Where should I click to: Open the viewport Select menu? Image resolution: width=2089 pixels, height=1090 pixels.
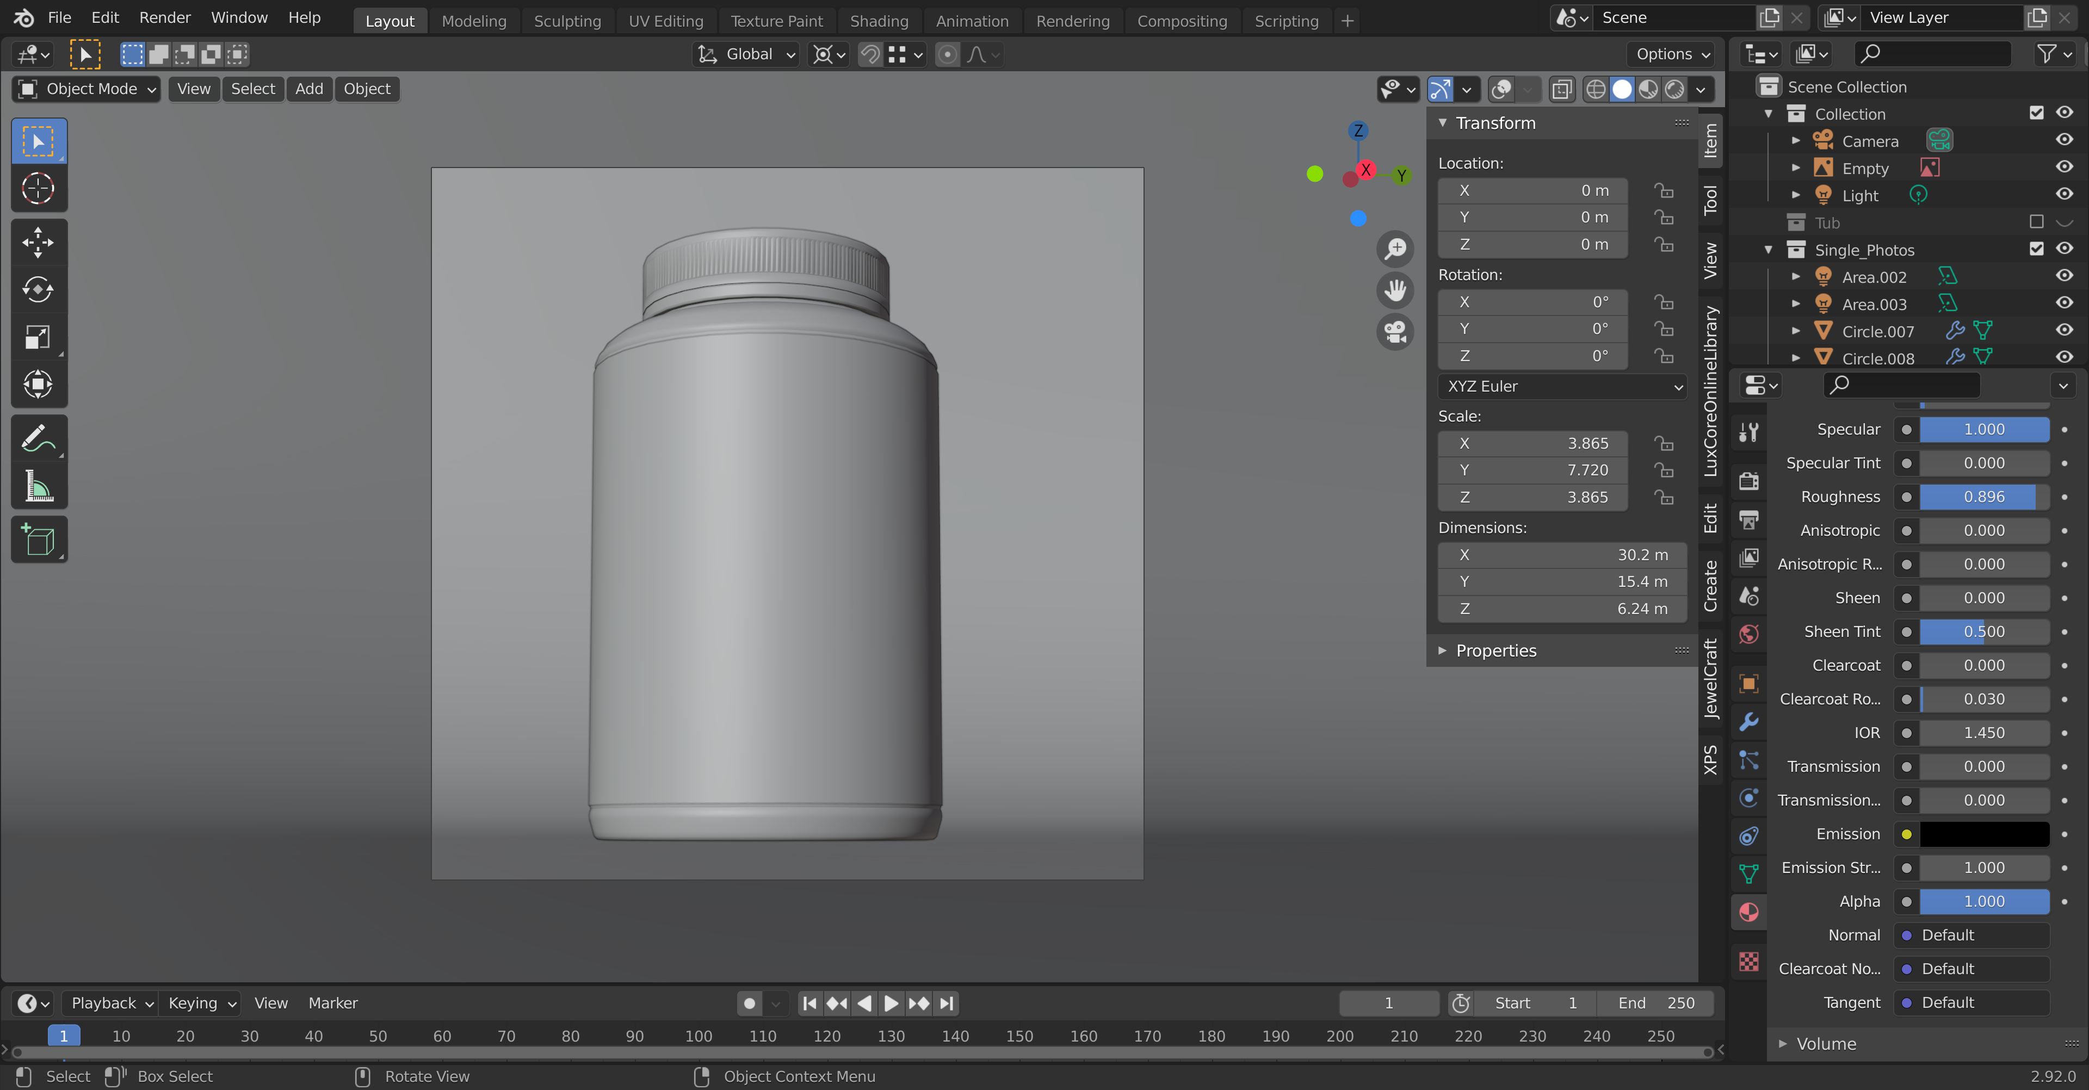click(252, 89)
